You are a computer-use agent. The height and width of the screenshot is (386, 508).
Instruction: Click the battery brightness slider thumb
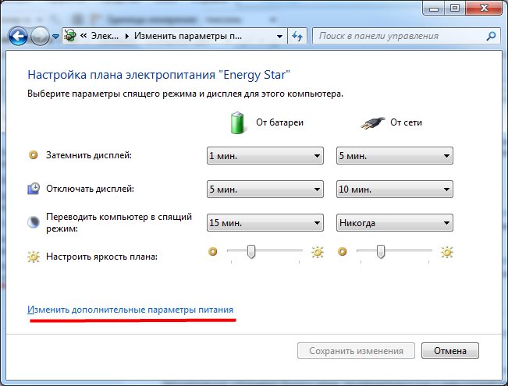coord(251,252)
